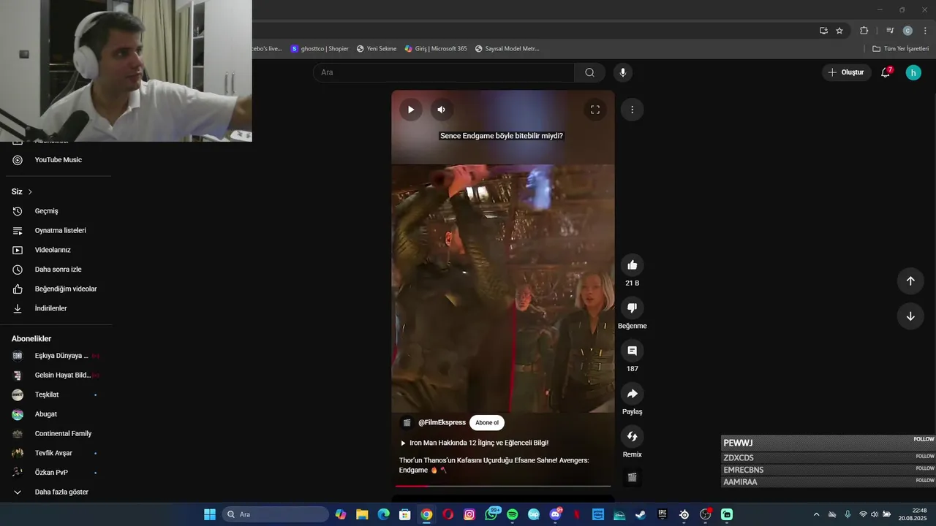
Task: Click the Windows taskbar search box
Action: click(275, 514)
